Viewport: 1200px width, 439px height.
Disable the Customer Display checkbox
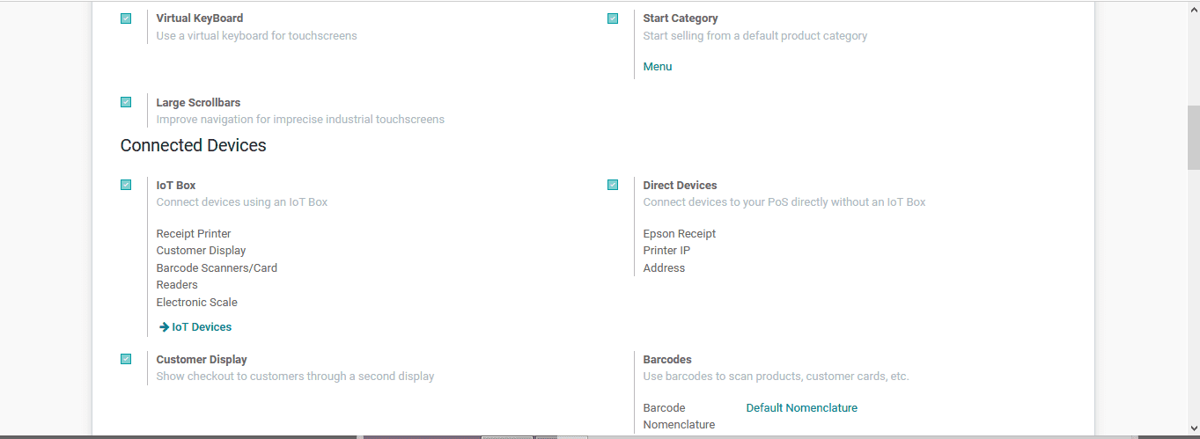(126, 359)
